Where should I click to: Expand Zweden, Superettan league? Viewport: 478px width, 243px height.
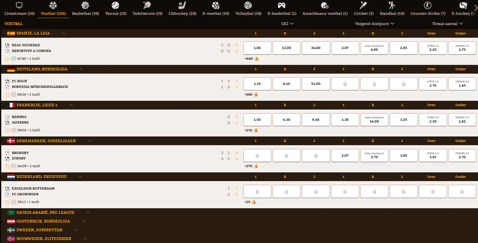(76, 230)
